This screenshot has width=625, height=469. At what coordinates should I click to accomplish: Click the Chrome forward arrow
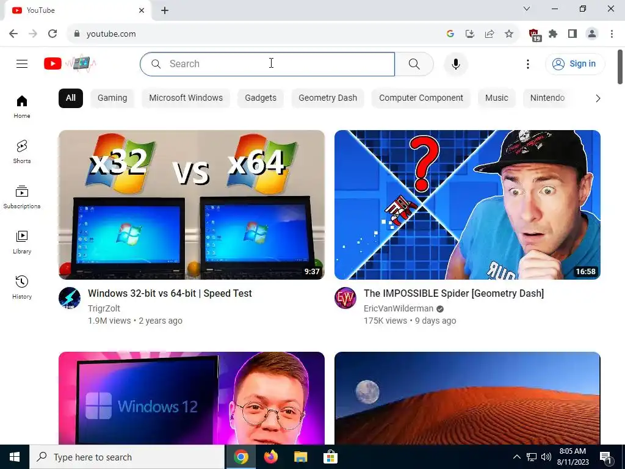click(x=33, y=34)
